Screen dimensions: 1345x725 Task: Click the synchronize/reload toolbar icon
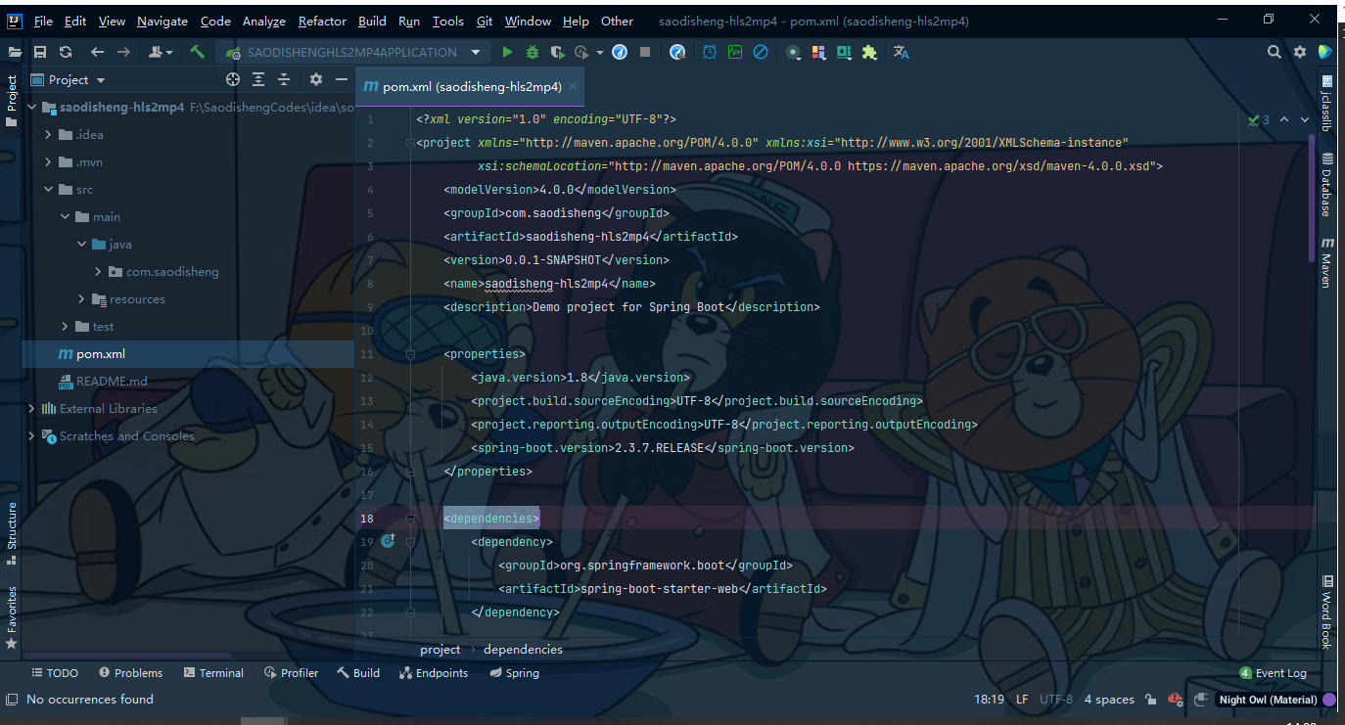[66, 52]
